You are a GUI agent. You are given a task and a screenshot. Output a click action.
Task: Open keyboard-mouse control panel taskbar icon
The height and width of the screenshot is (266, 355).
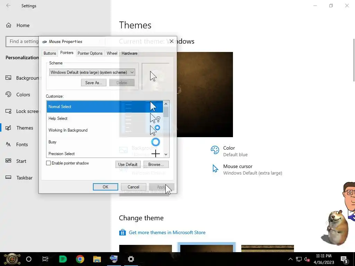click(x=114, y=259)
